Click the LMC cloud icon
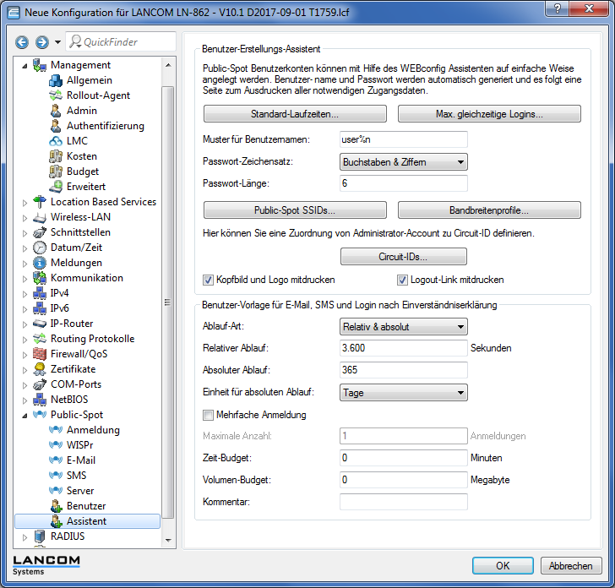 [56, 141]
